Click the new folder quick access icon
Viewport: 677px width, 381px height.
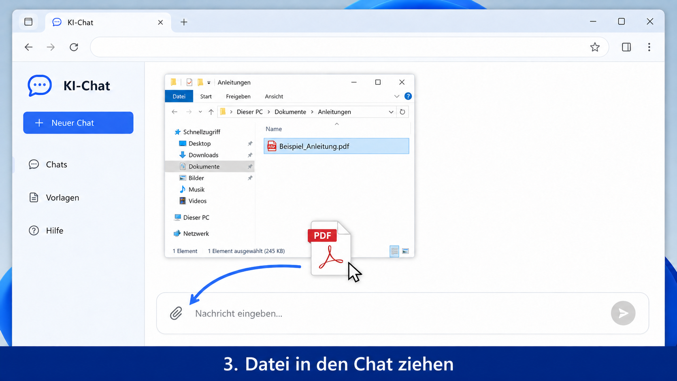pos(200,82)
